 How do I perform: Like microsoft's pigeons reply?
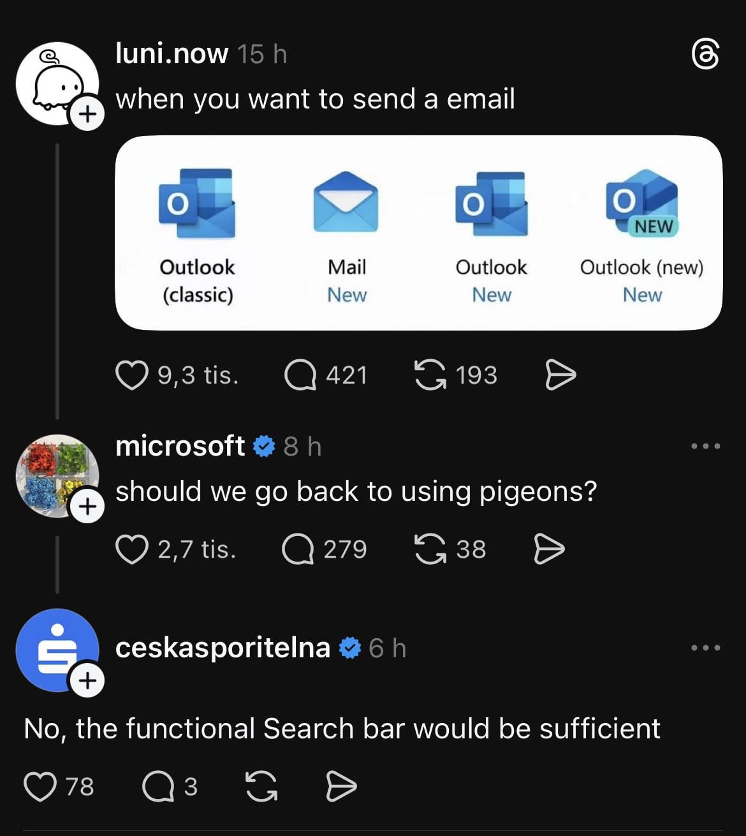[x=131, y=549]
